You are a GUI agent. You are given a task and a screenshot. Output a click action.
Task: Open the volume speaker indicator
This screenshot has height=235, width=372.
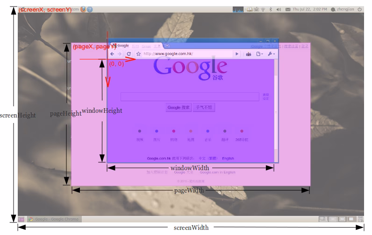coord(279,9)
